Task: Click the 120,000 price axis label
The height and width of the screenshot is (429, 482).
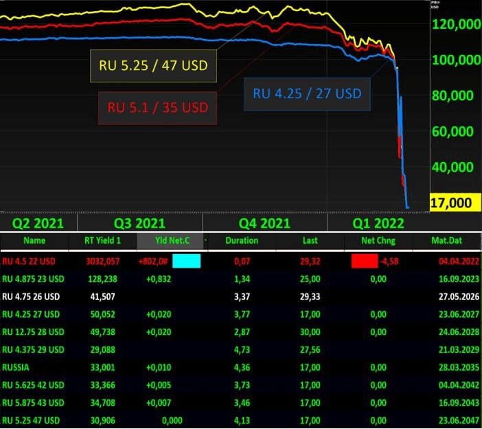Action: 456,24
